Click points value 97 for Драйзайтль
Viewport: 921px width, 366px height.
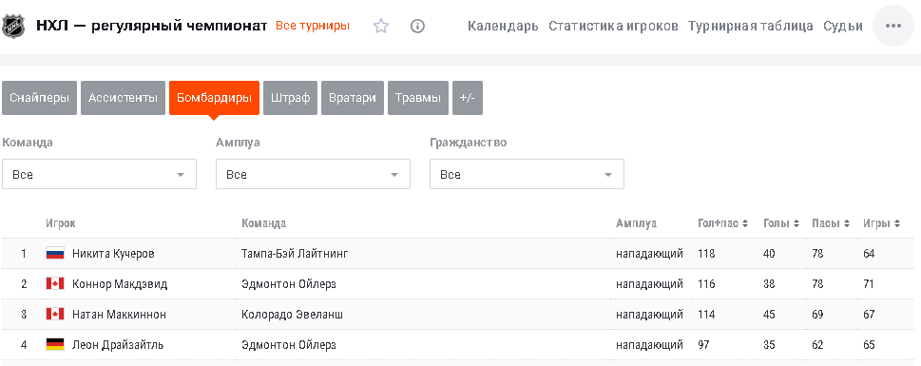tap(703, 345)
